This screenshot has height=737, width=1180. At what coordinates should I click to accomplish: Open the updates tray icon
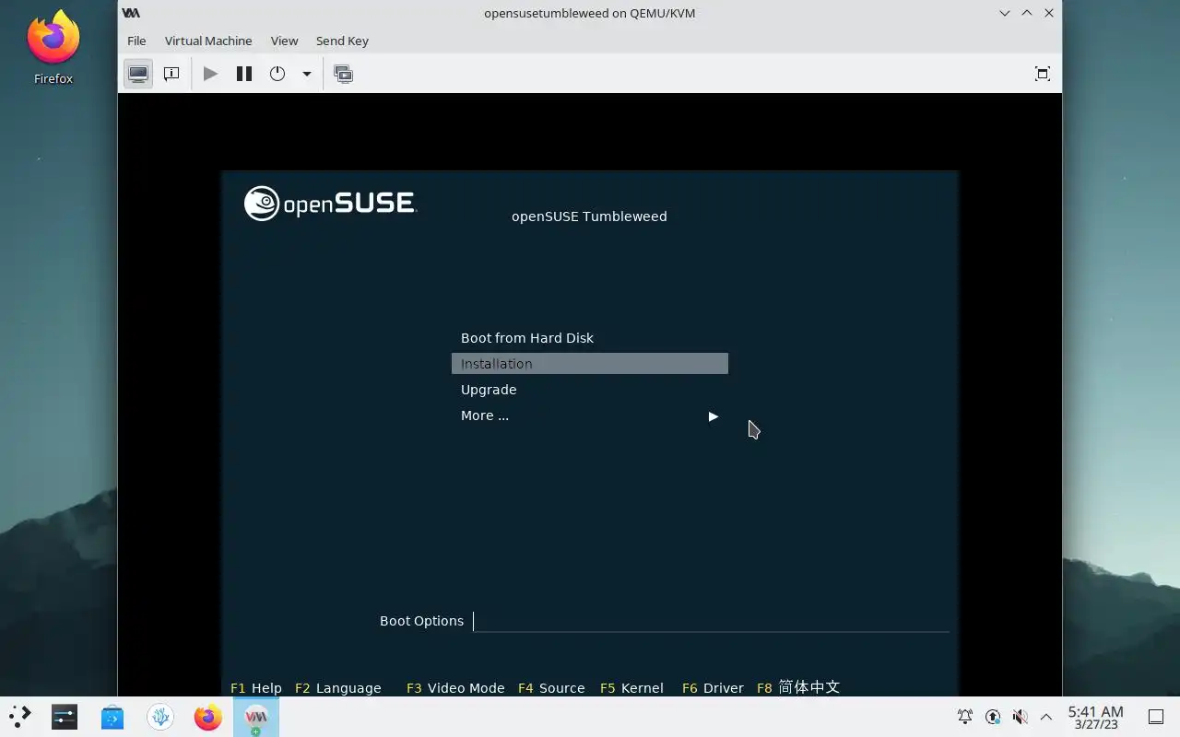coord(993,717)
